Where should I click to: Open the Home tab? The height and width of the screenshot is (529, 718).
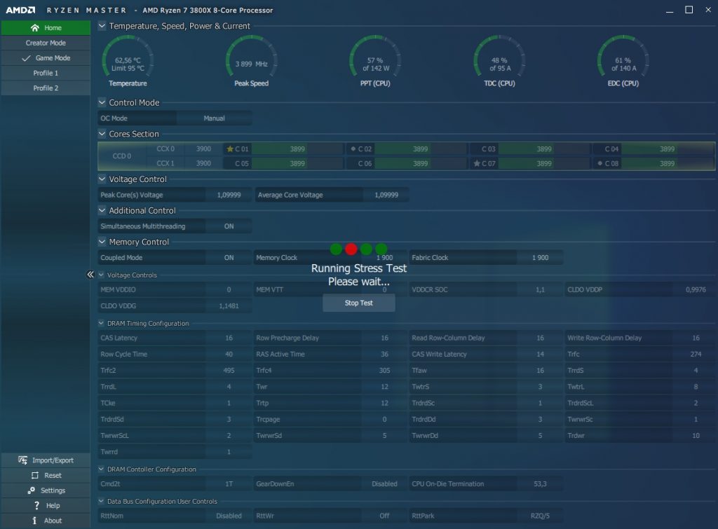click(46, 28)
